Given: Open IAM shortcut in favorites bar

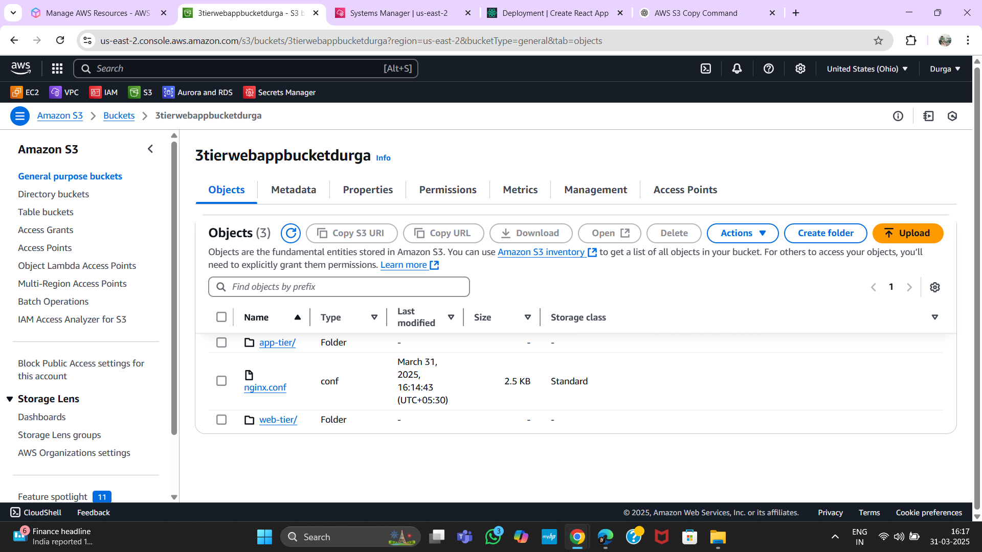Looking at the screenshot, I should [103, 93].
